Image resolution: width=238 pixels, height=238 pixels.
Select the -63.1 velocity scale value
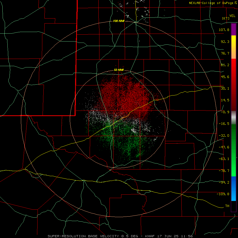coord(224,159)
